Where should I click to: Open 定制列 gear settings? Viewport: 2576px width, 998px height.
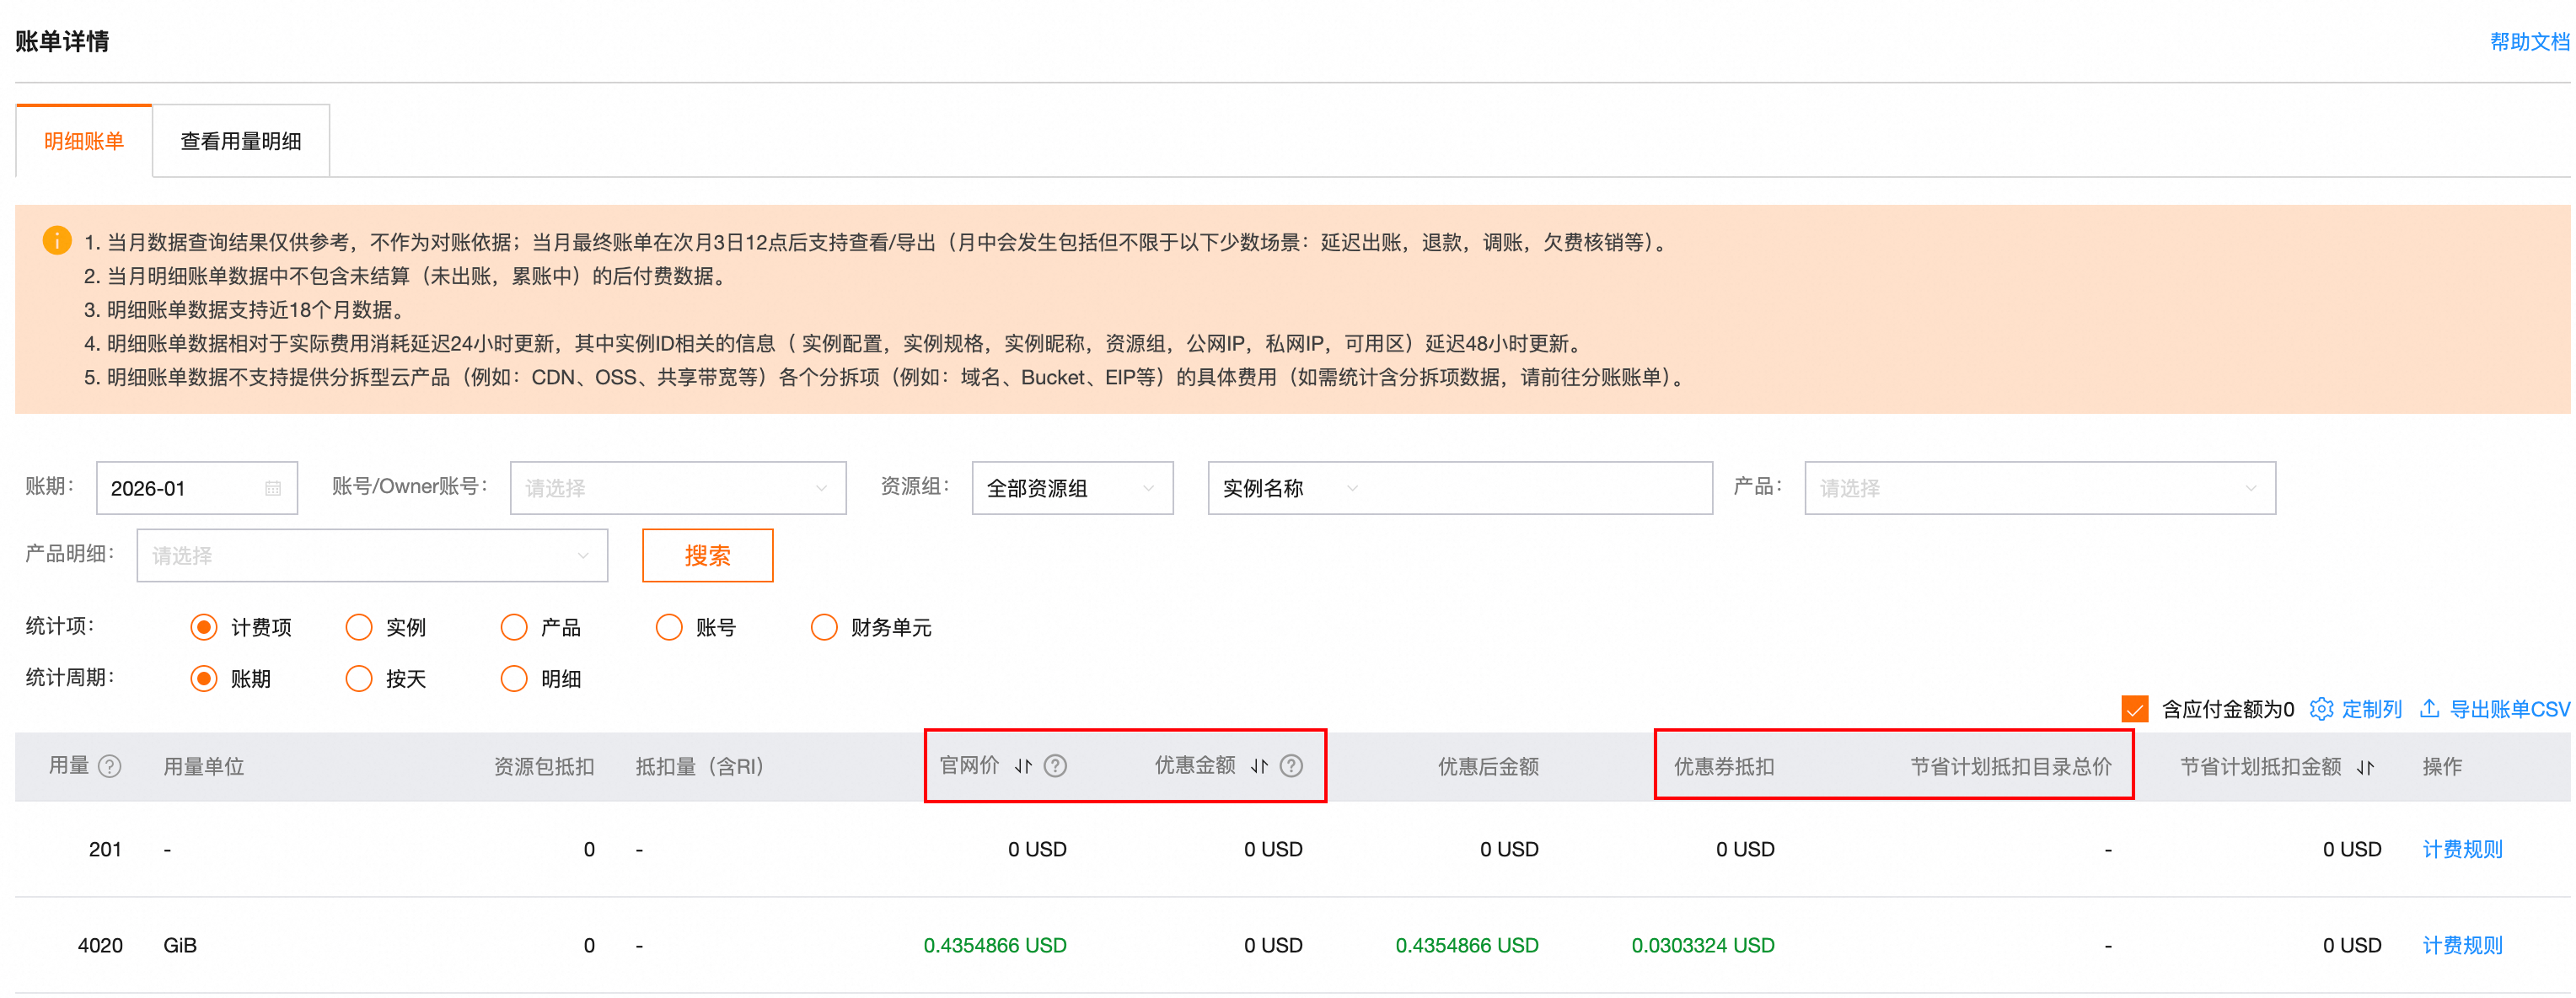pyautogui.click(x=2321, y=709)
